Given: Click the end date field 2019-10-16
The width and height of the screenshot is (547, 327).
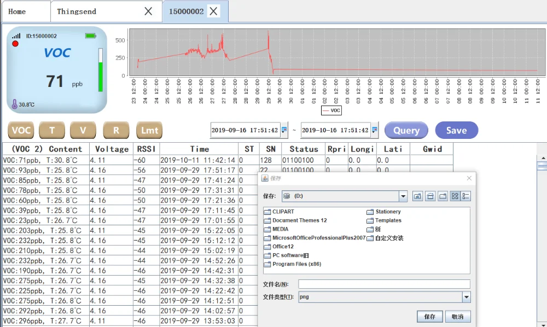Looking at the screenshot, I should (335, 130).
